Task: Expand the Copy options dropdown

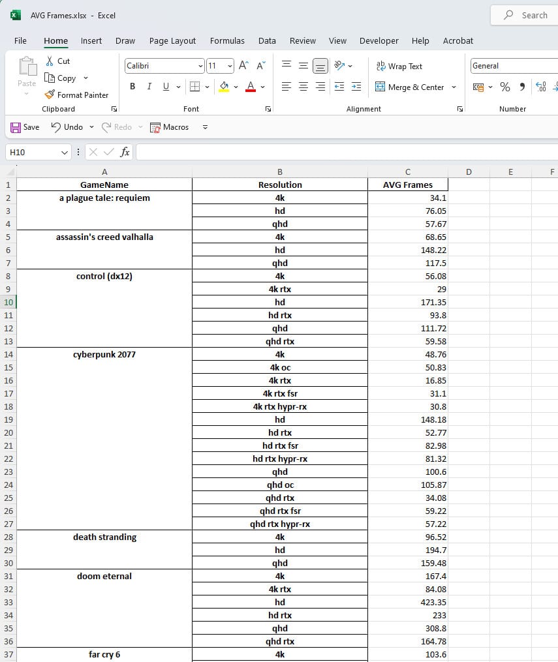Action: click(85, 78)
